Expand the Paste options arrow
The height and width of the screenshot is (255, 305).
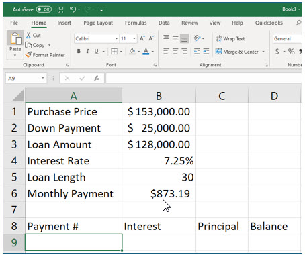coord(15,55)
